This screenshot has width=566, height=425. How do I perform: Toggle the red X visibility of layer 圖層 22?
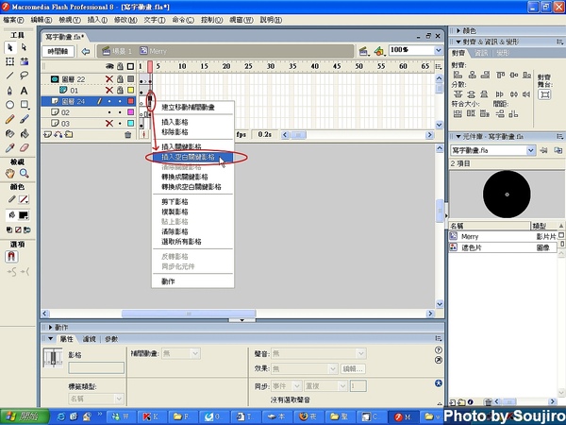tap(109, 79)
